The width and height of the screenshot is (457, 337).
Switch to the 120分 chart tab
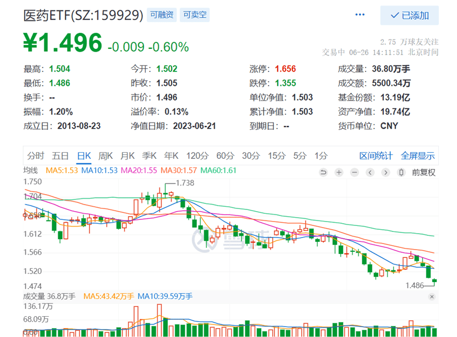coord(197,156)
